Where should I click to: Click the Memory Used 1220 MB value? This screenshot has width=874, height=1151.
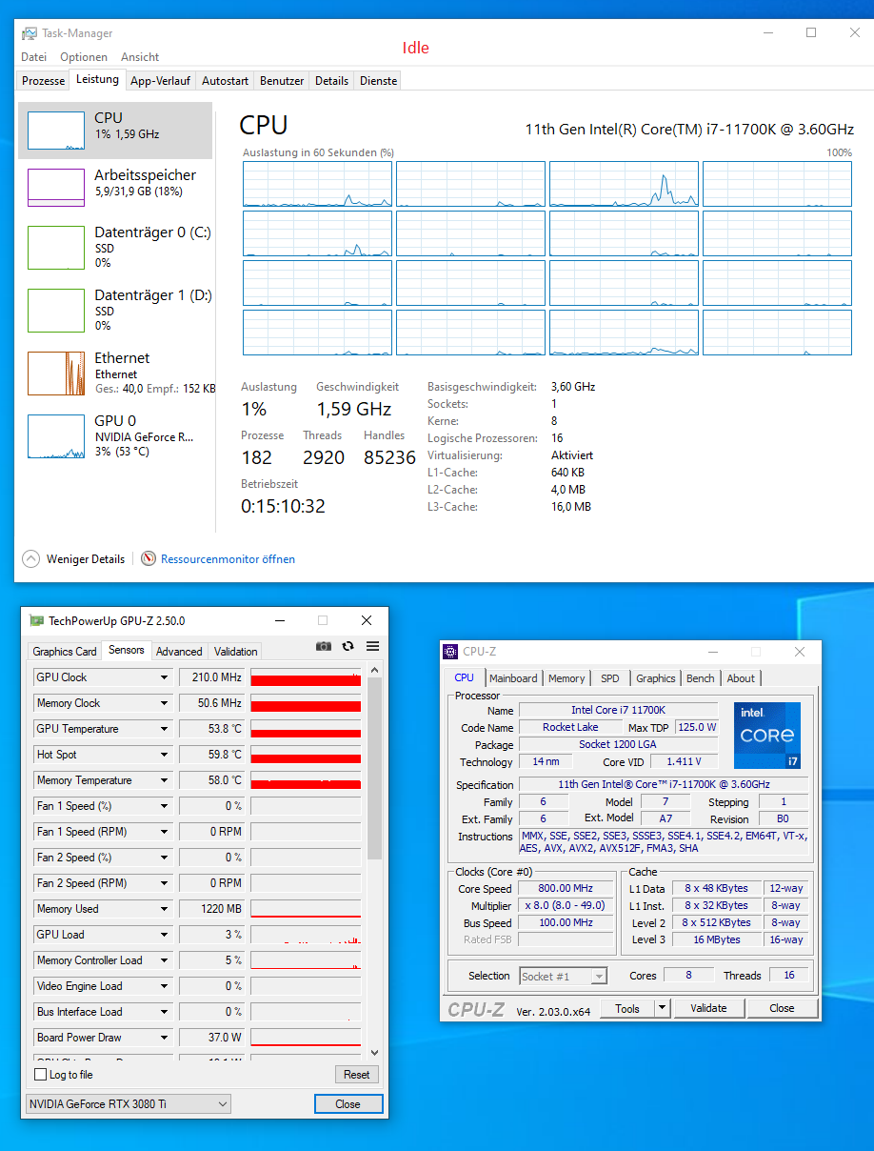(212, 909)
